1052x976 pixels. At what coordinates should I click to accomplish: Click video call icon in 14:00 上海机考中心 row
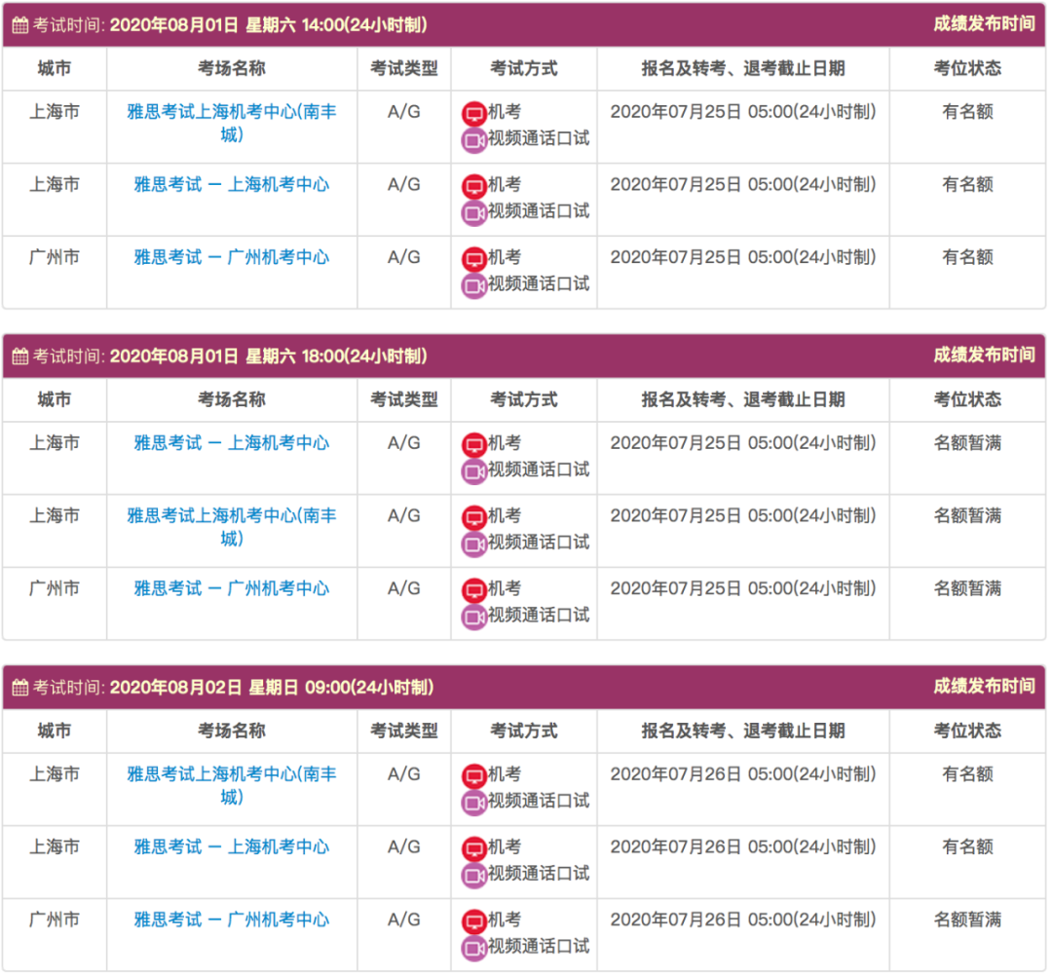tap(474, 212)
